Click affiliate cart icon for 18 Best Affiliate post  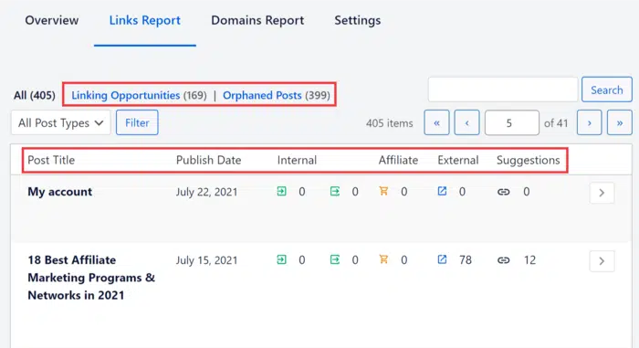point(383,259)
